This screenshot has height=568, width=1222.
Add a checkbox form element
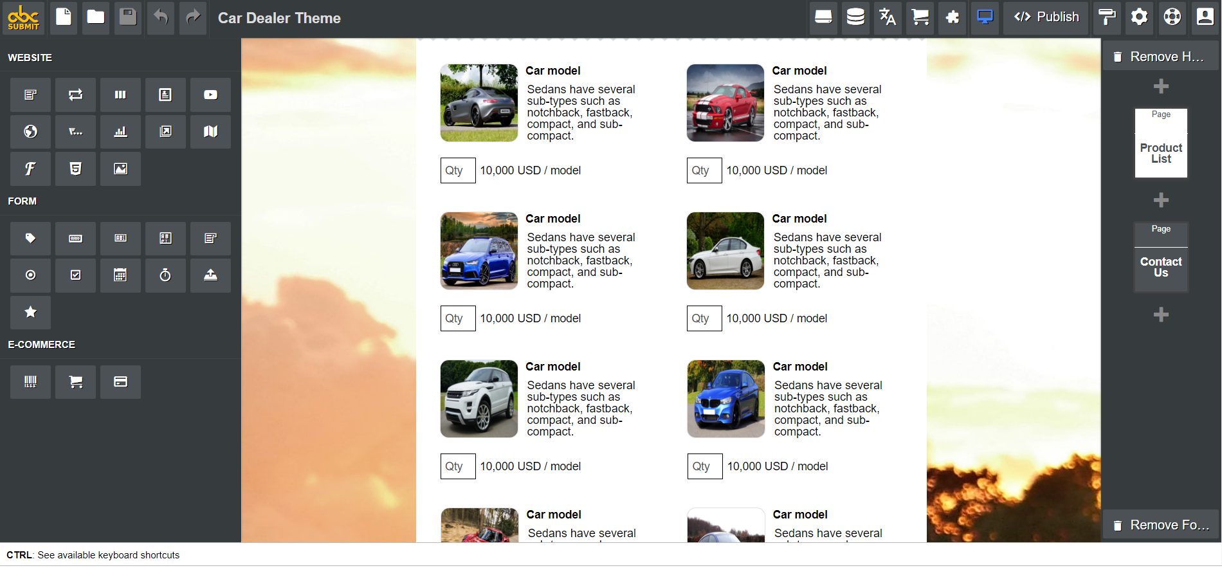75,275
